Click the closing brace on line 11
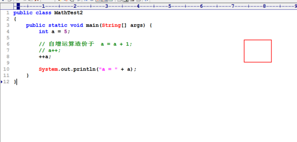 pyautogui.click(x=28, y=75)
